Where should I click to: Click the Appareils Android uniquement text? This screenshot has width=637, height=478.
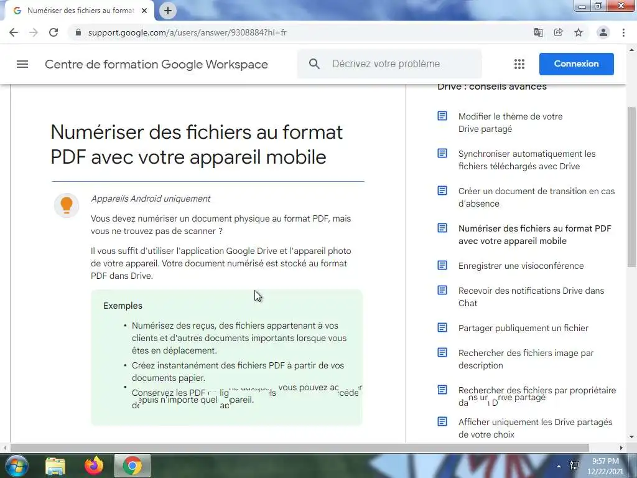point(151,199)
